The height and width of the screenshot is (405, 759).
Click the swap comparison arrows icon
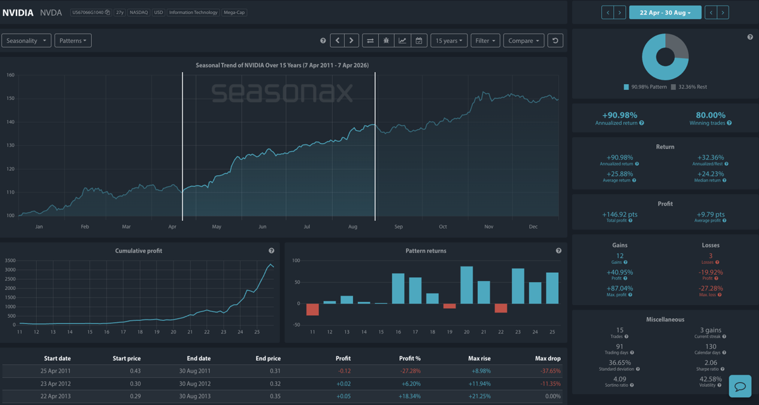370,40
